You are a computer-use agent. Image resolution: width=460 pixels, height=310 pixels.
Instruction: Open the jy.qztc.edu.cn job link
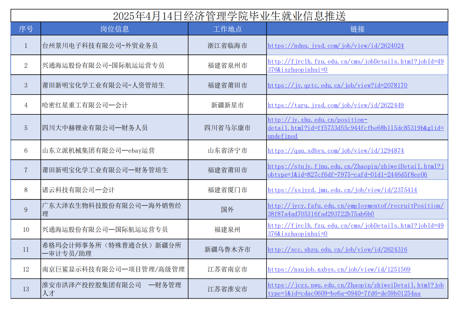(x=337, y=85)
